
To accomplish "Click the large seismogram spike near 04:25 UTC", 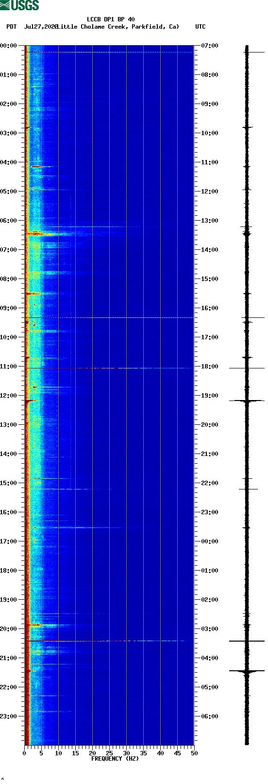I will point(247,671).
